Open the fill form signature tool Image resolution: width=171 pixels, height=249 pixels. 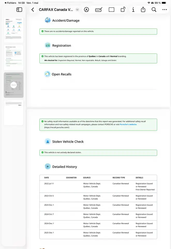point(99,10)
